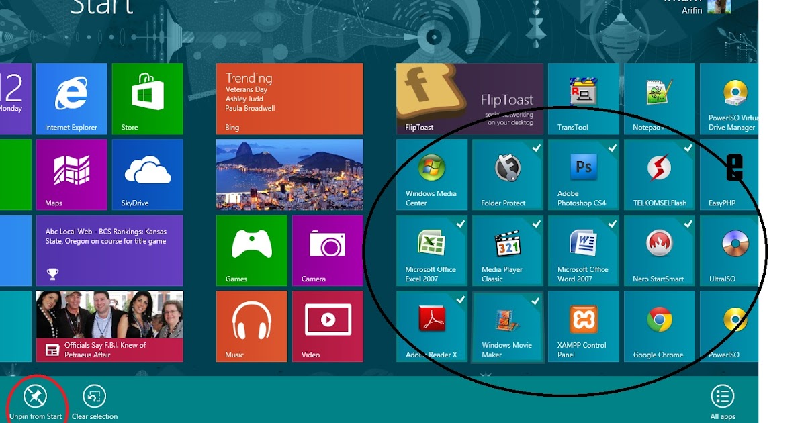This screenshot has height=423, width=806.
Task: Open the Petraeus Affair news tile
Action: (109, 326)
